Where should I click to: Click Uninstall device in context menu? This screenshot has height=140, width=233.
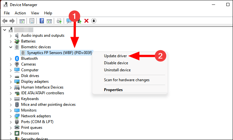[117, 70]
